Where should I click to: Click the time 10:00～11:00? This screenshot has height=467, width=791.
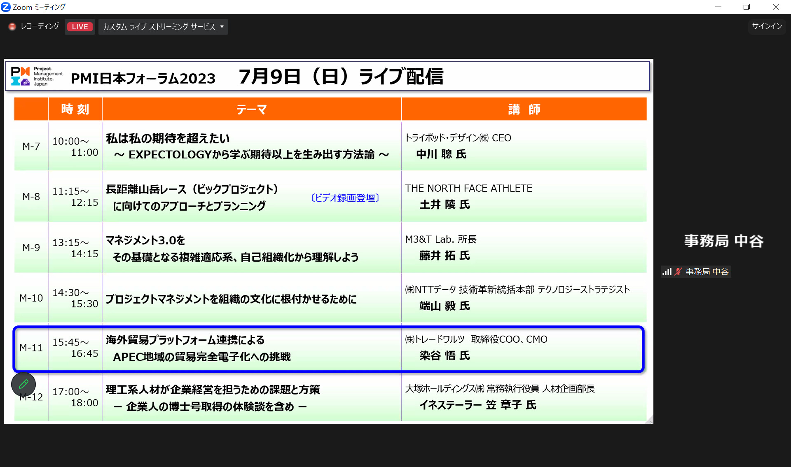tap(75, 147)
